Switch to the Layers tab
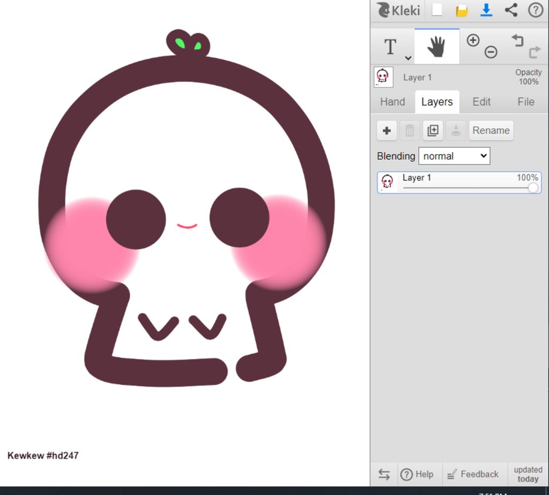This screenshot has height=495, width=549. [437, 102]
